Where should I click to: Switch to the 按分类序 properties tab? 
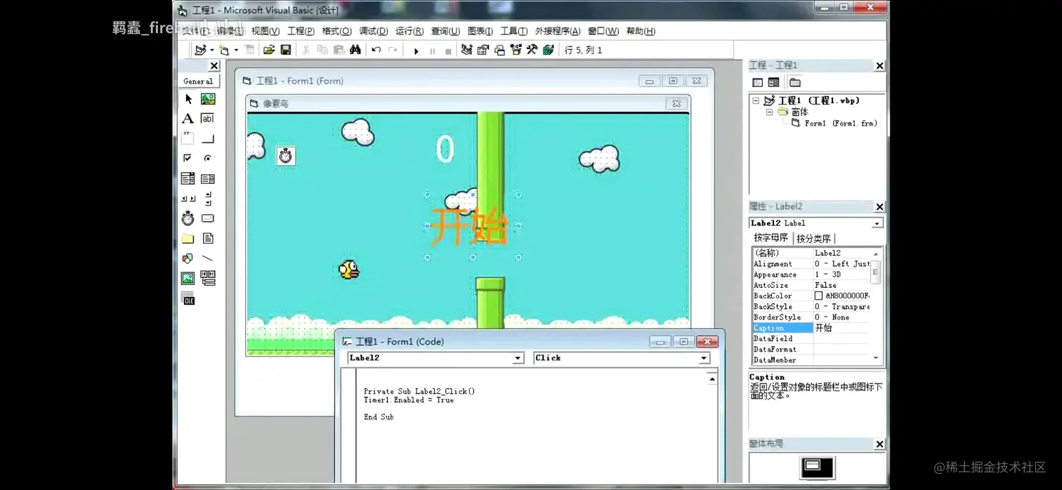pyautogui.click(x=813, y=239)
